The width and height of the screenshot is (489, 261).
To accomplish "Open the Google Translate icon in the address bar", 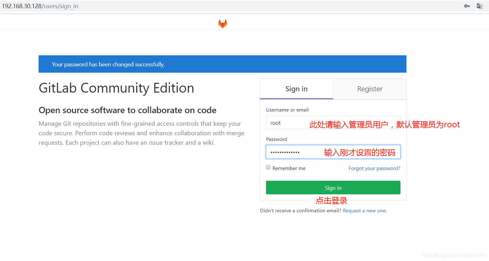I will [480, 6].
